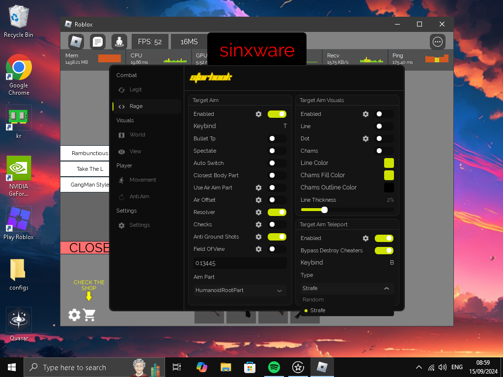Toggle the Field Of View switch
This screenshot has height=377, width=503.
pyautogui.click(x=277, y=249)
